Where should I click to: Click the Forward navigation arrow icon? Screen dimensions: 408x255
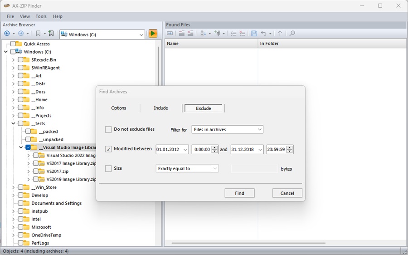pos(21,33)
